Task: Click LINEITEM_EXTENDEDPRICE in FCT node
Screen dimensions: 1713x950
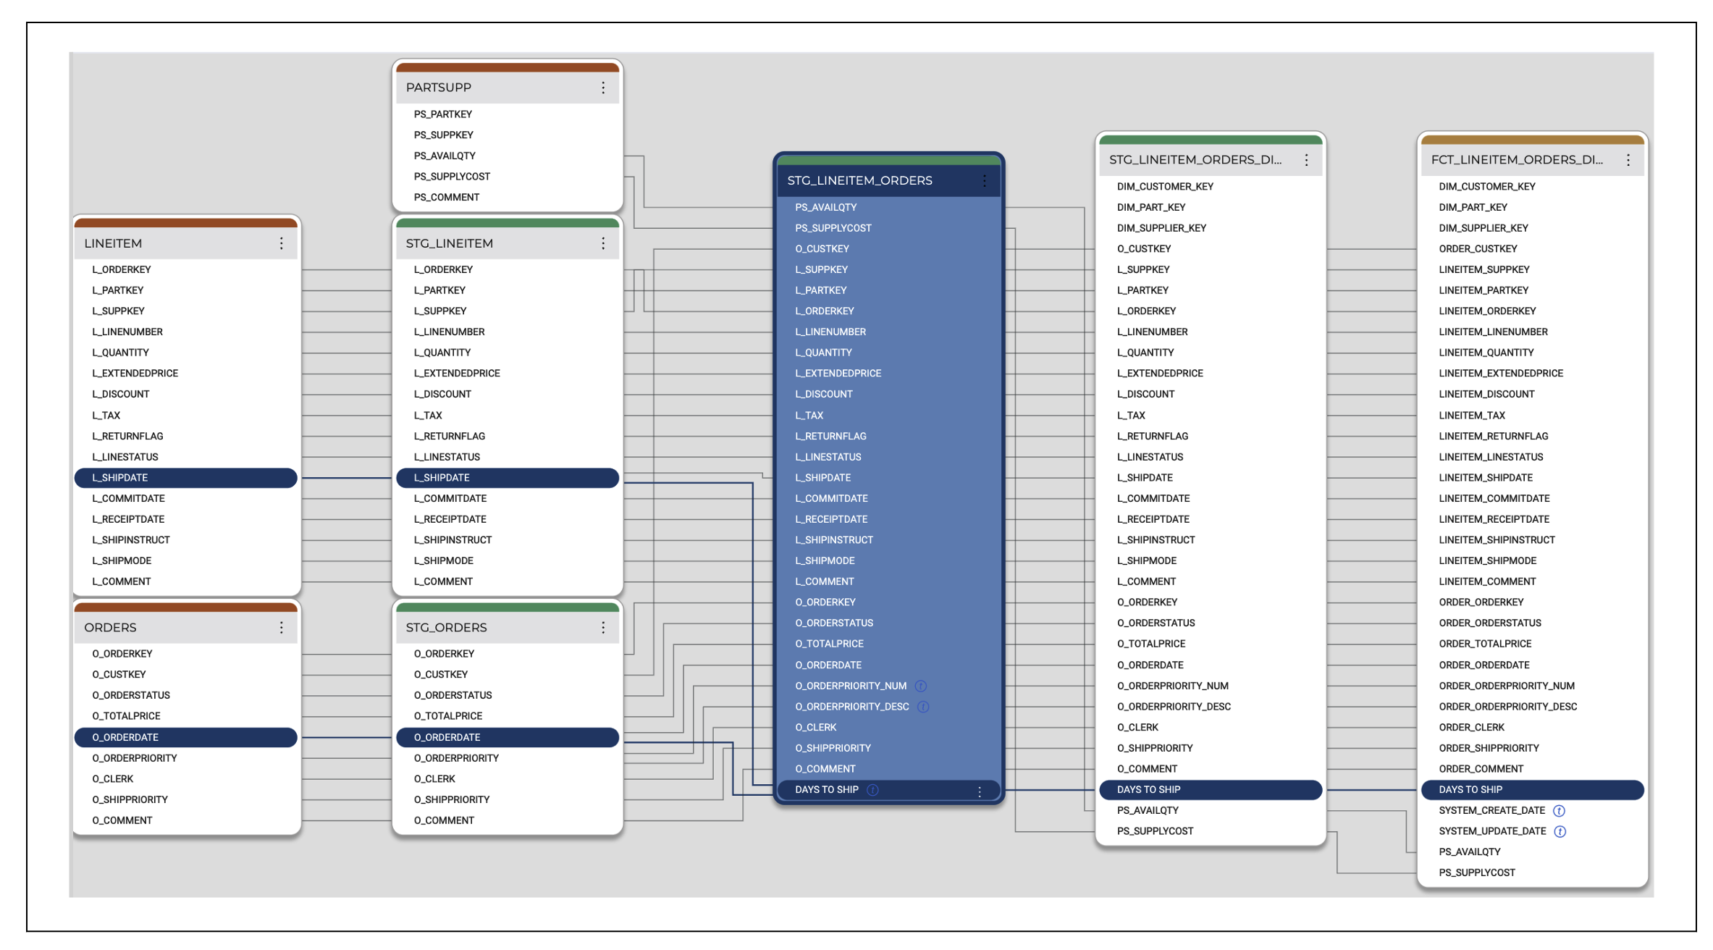Action: [1501, 374]
